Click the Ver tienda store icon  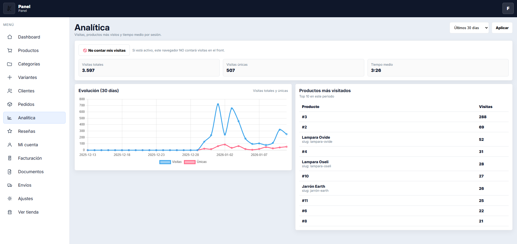10,212
